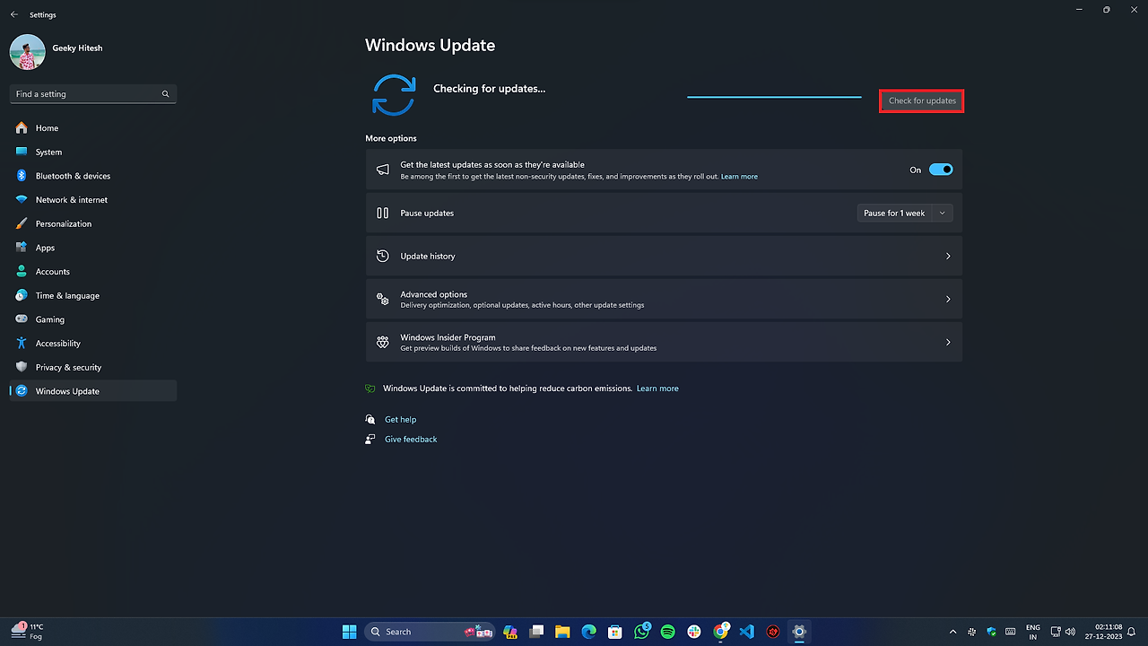Click the update progress bar
Viewport: 1148px width, 646px height.
point(774,96)
